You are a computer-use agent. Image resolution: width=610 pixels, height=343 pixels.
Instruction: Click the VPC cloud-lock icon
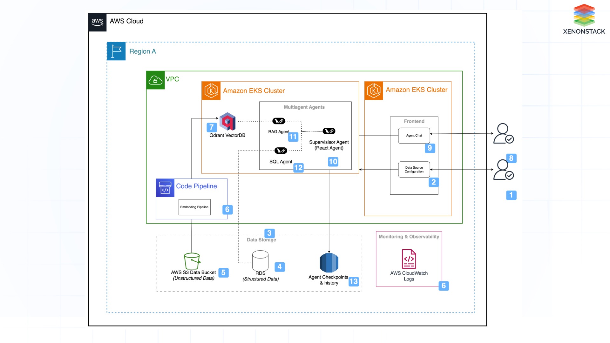click(x=155, y=80)
